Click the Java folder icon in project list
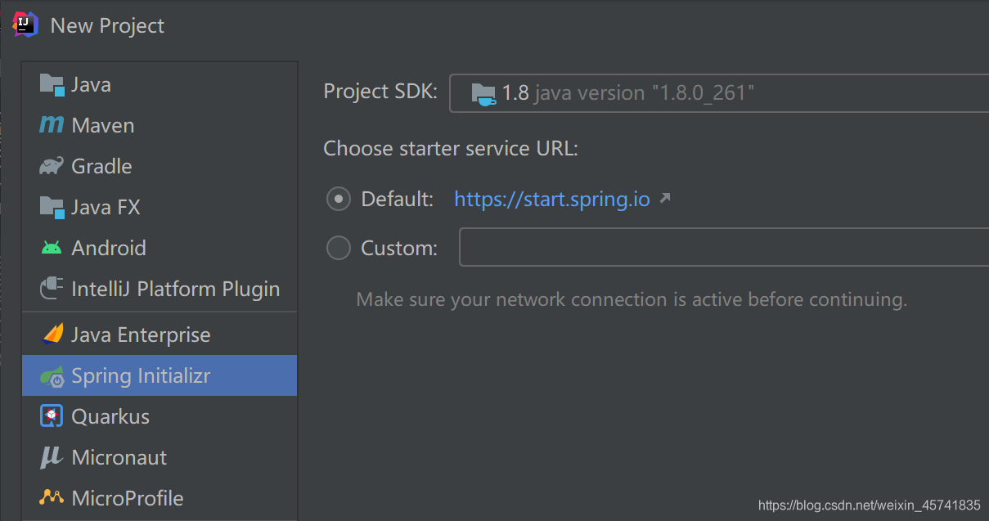The height and width of the screenshot is (521, 989). tap(52, 85)
